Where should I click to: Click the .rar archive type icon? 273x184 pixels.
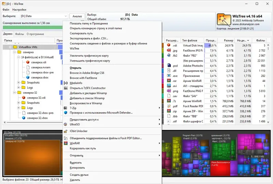[169, 81]
